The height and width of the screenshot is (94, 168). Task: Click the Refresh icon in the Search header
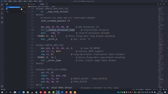pos(19,4)
